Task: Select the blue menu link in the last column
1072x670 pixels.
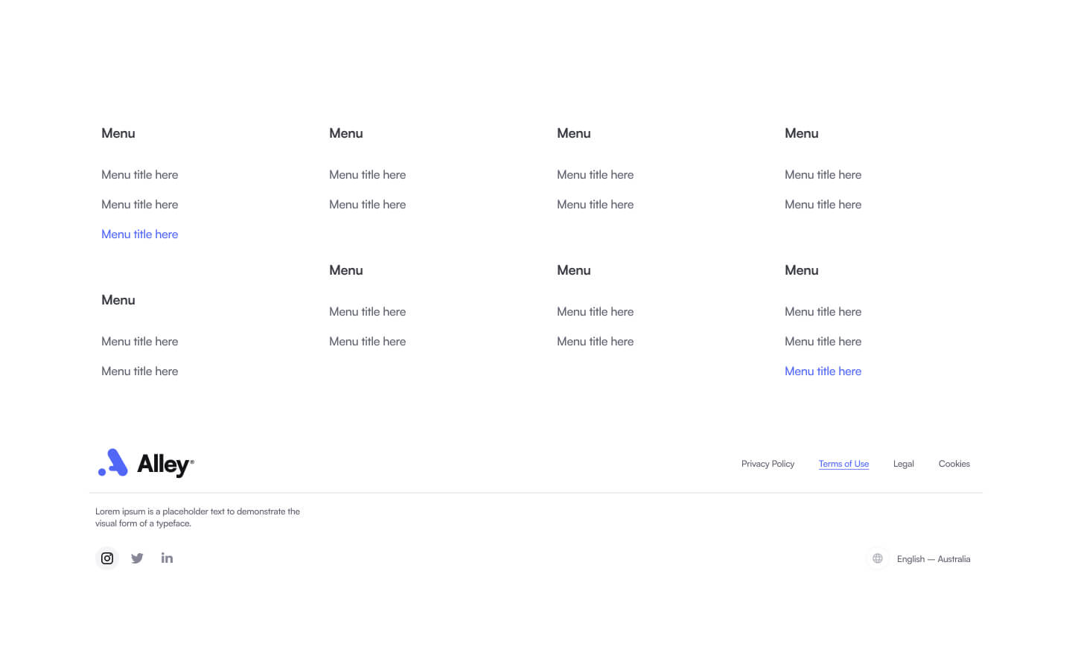Action: (823, 371)
